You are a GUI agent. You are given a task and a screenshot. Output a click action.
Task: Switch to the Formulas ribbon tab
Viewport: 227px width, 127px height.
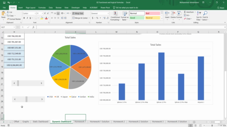pos(42,8)
